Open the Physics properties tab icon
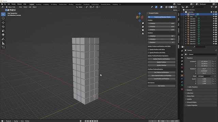 (182, 79)
